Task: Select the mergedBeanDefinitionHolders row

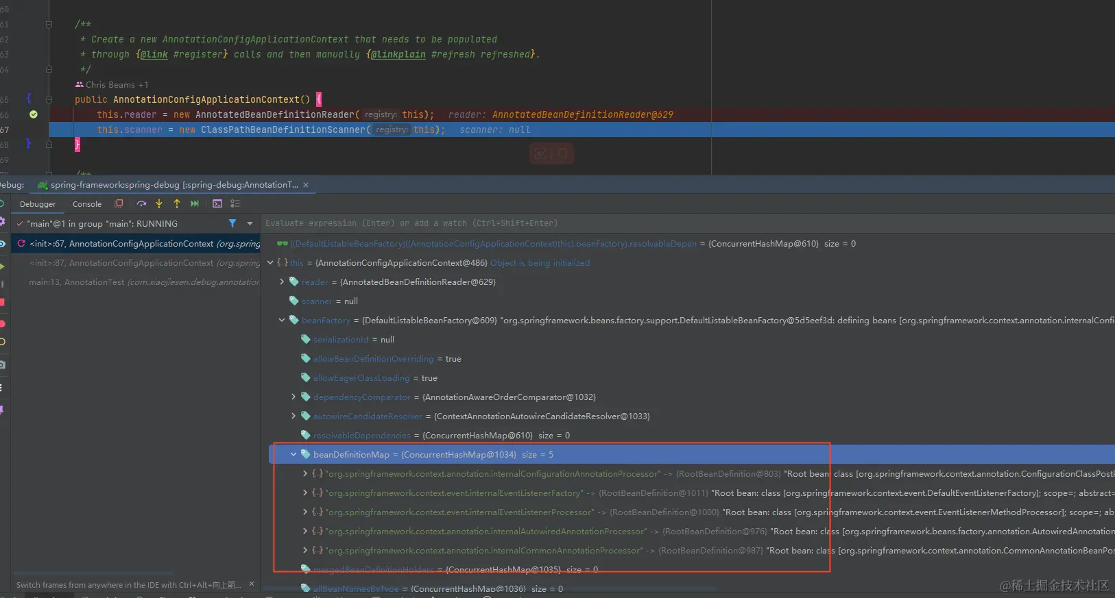Action: pos(688,569)
